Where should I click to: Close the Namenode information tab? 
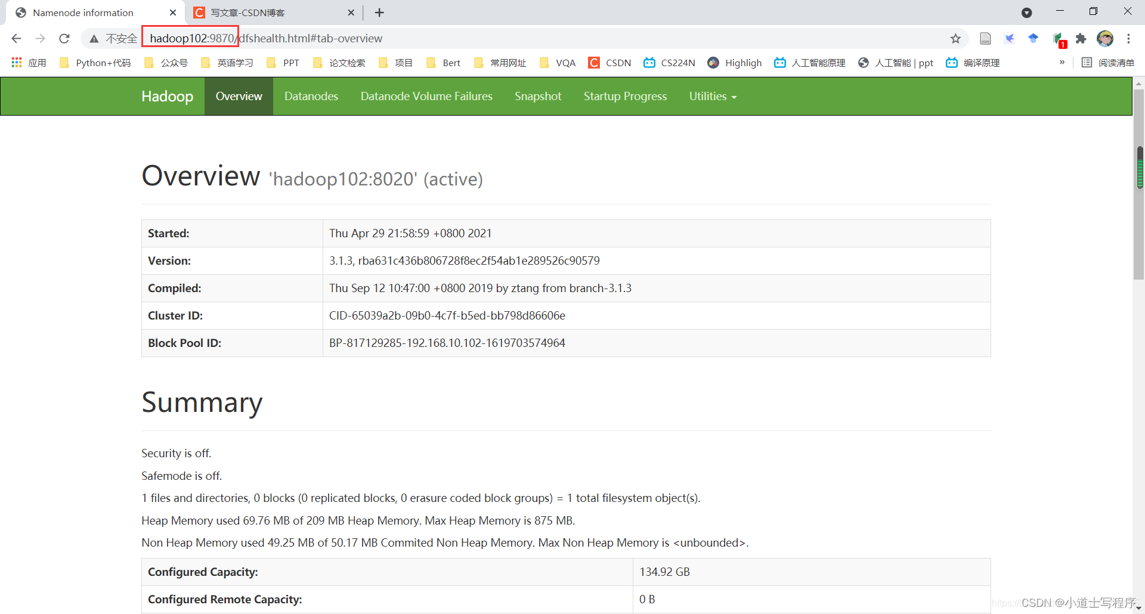[173, 13]
